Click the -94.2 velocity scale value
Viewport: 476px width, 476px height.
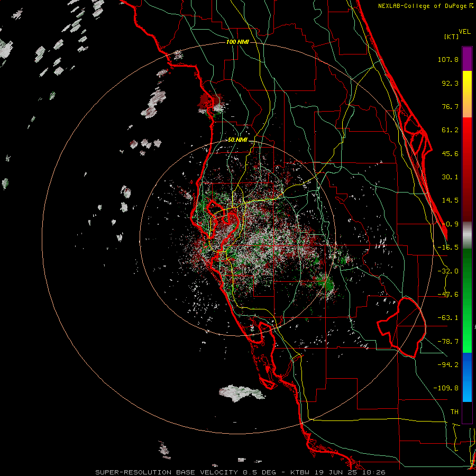click(448, 365)
